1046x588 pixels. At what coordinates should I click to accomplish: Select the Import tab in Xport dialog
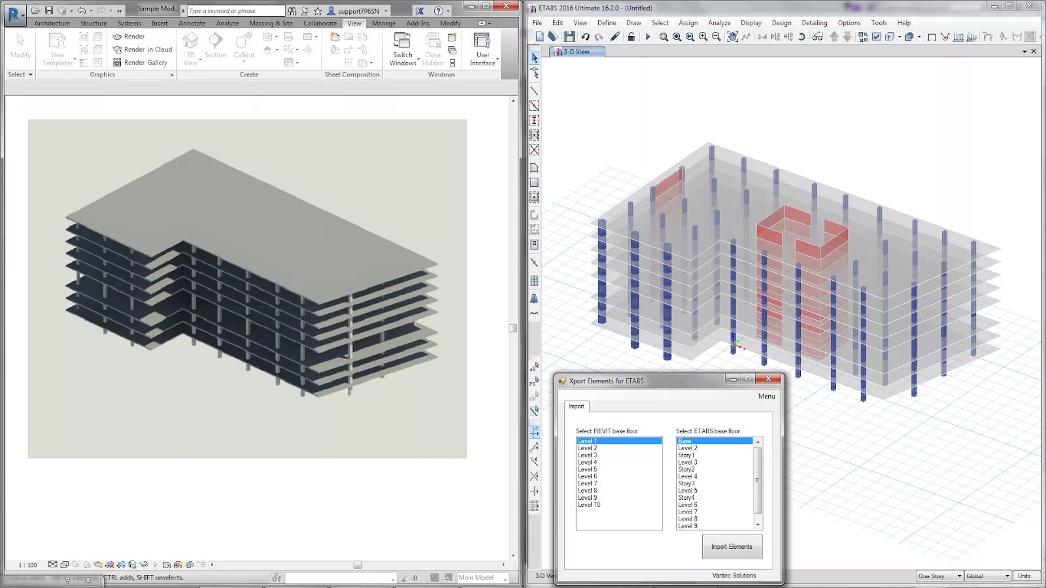tap(577, 406)
